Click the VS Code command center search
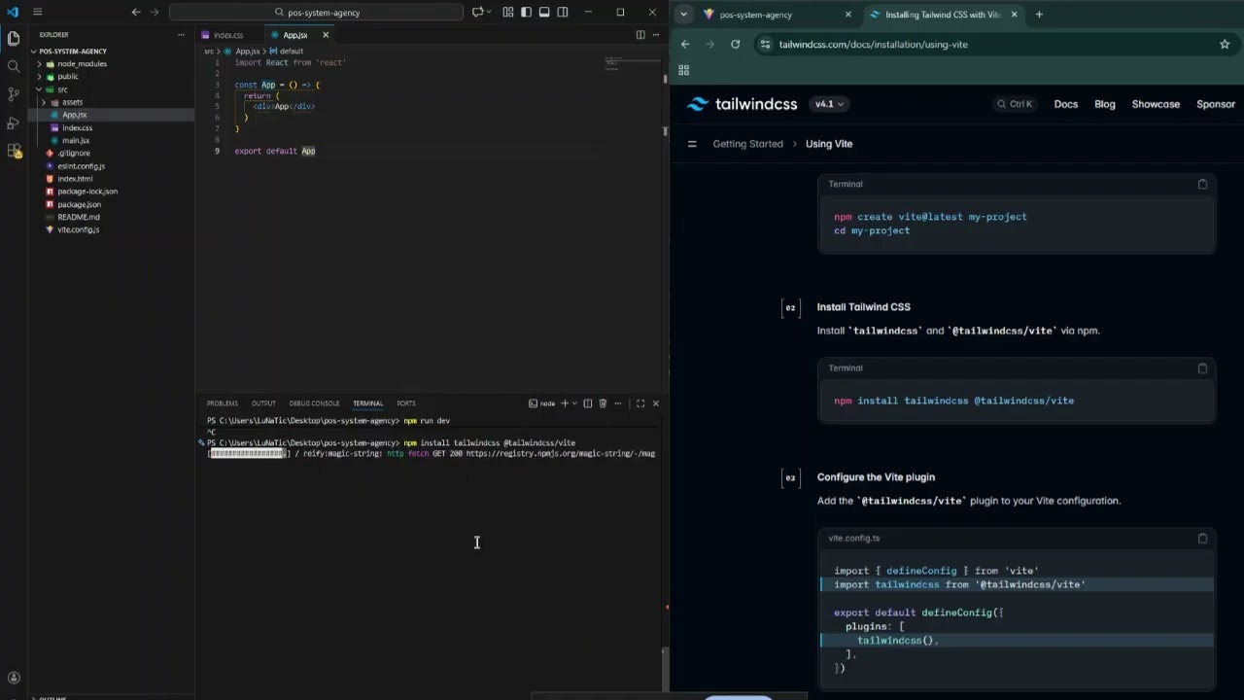1244x700 pixels. 316,13
